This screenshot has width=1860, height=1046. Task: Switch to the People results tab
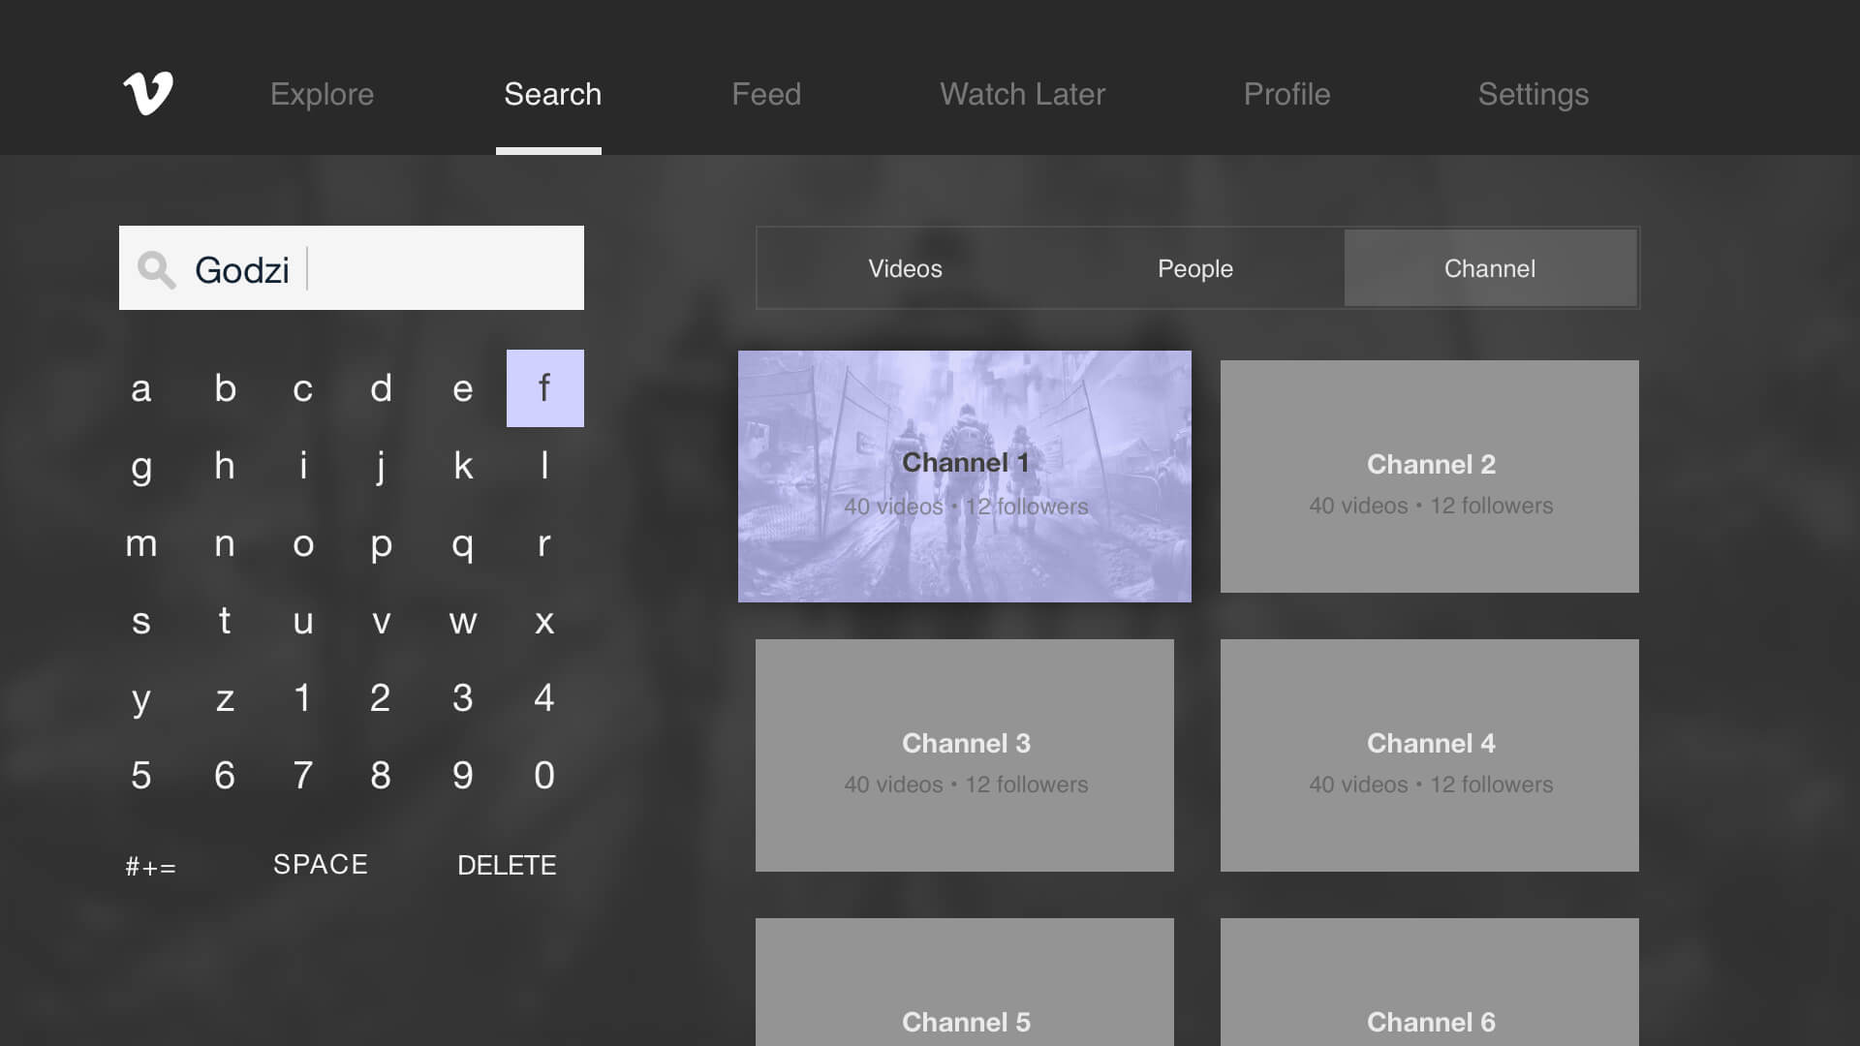[1195, 268]
